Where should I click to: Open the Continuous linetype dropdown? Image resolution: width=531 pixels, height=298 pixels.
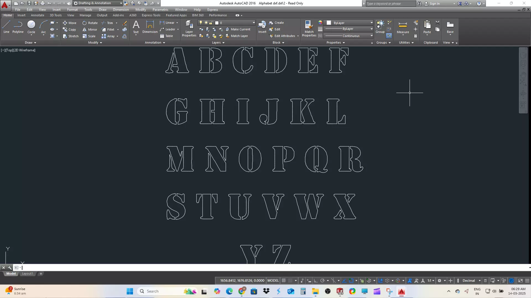tap(371, 36)
